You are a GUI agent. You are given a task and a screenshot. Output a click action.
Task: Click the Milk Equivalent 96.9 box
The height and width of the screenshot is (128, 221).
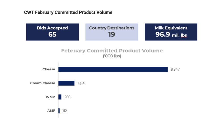171,32
